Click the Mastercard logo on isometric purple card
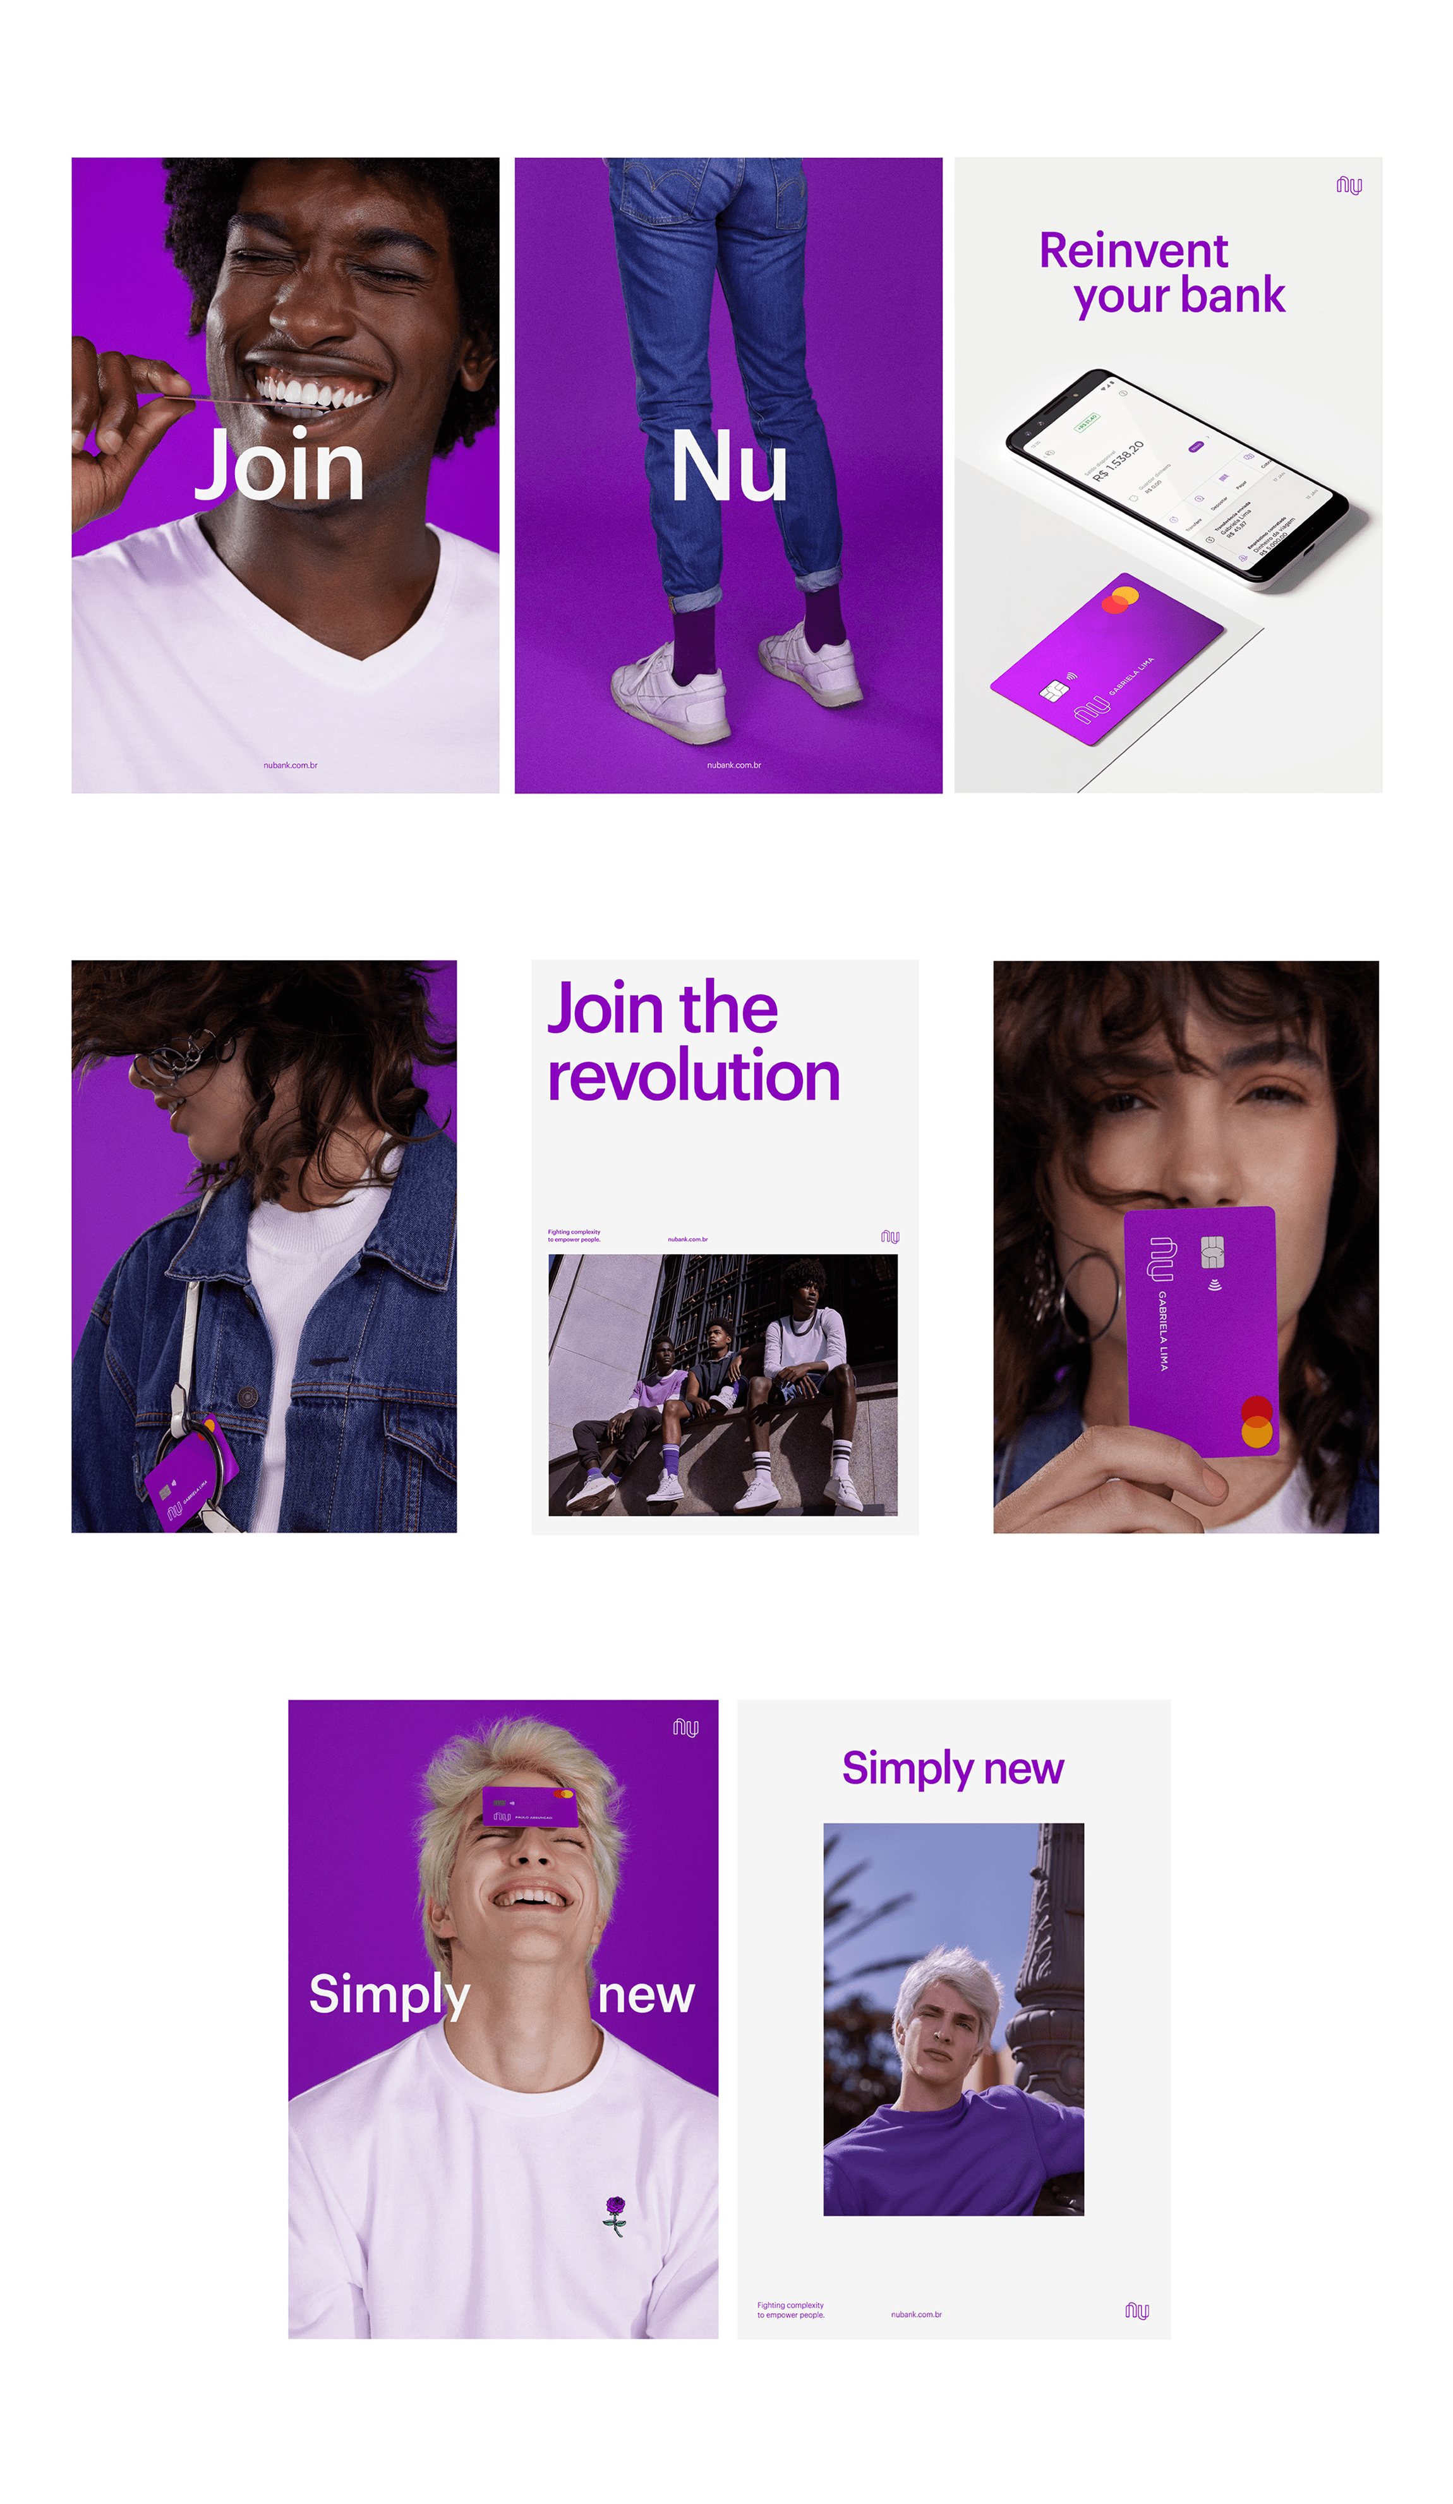Screen dimensions: 1453x2504 1119,599
